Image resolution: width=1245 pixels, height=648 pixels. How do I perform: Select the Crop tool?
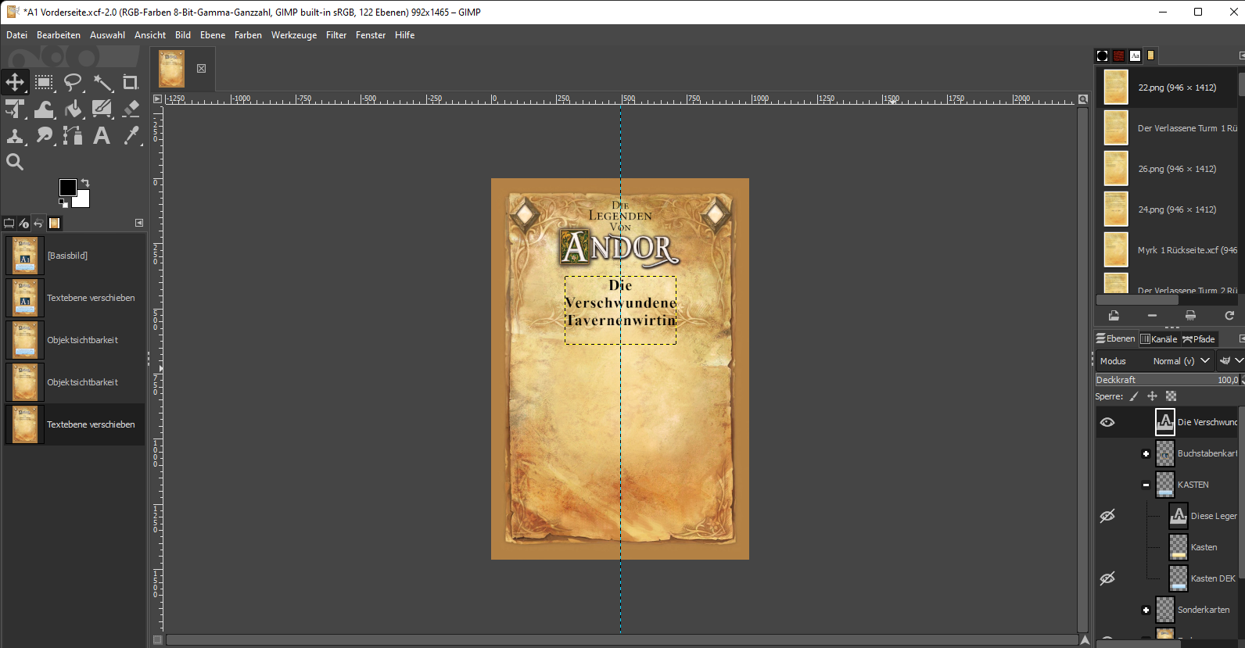(131, 82)
